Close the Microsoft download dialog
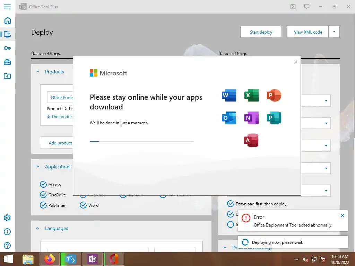This screenshot has width=355, height=266. tap(296, 62)
